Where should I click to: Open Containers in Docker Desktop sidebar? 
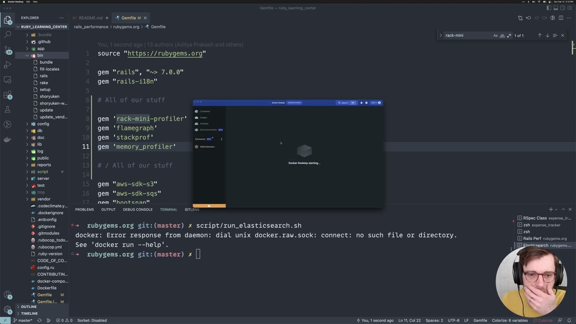click(x=202, y=111)
